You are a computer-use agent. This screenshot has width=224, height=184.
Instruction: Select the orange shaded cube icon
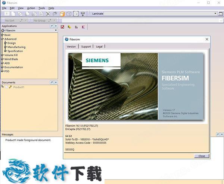[x=62, y=14]
